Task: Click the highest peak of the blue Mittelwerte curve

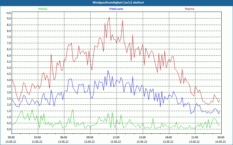Action: tap(108, 70)
